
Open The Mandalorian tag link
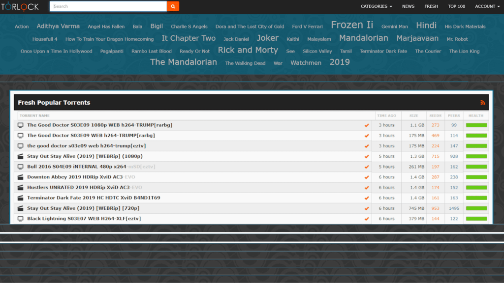click(183, 62)
